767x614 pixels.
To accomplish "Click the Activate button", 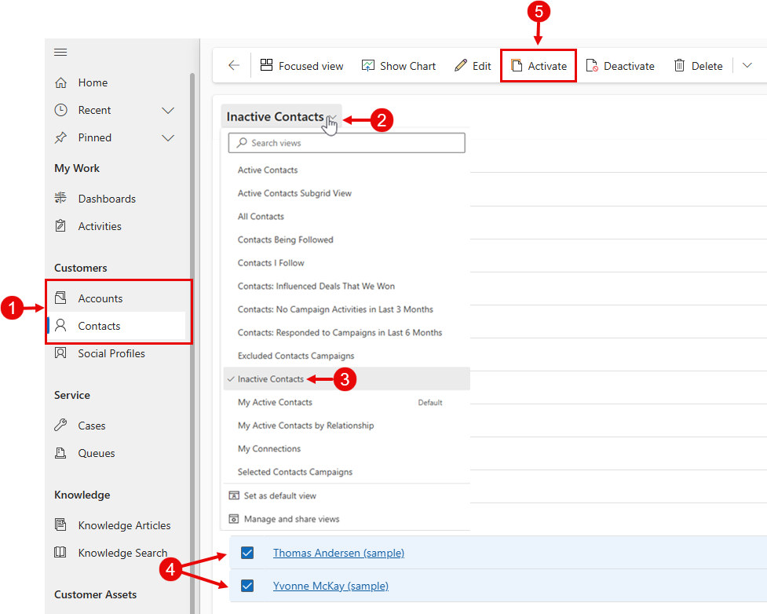I will point(539,65).
